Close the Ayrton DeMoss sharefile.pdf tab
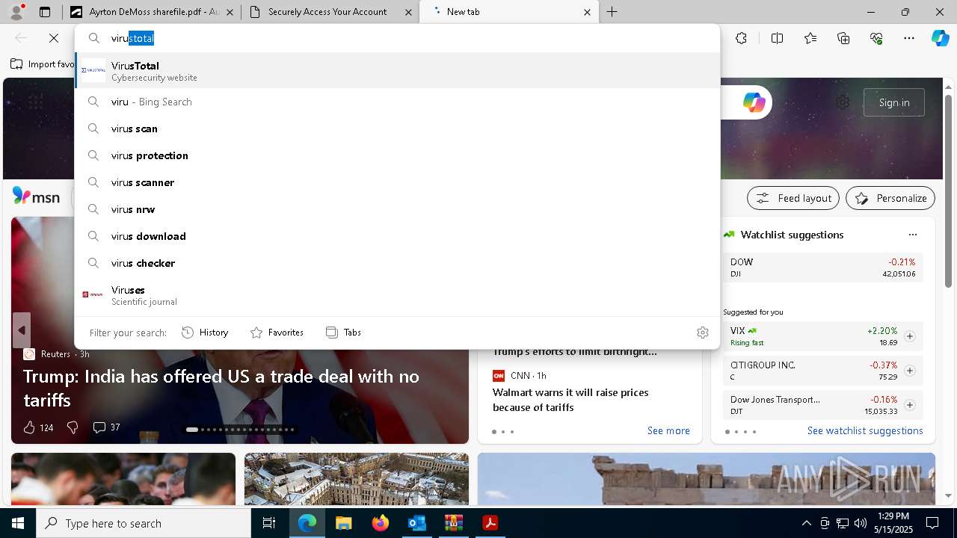This screenshot has width=957, height=538. click(230, 12)
